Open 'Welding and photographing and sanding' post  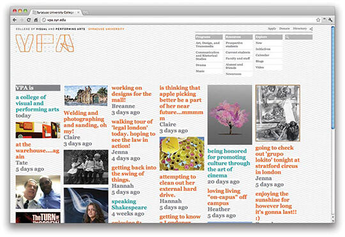pos(85,122)
